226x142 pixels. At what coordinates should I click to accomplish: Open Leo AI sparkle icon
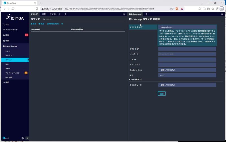tap(213, 9)
